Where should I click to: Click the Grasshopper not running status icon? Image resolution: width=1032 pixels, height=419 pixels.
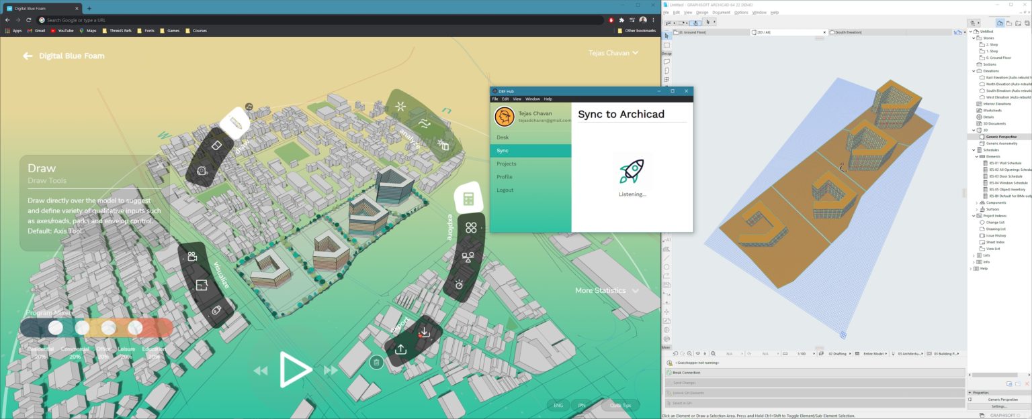pyautogui.click(x=669, y=363)
